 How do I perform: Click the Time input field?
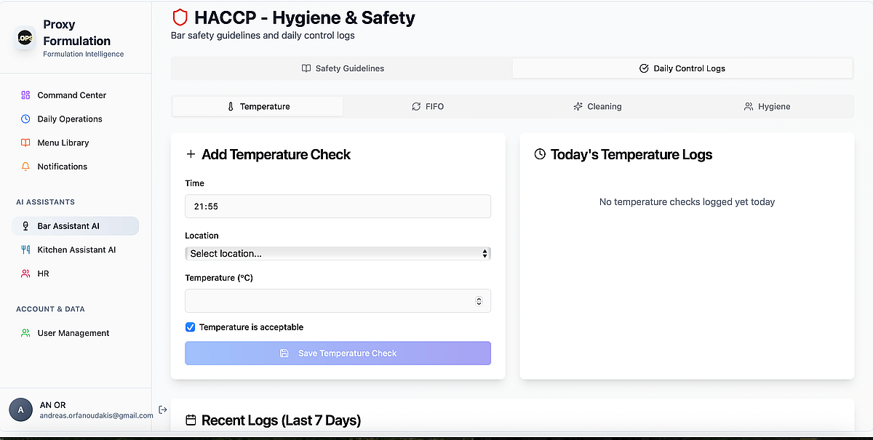point(338,207)
